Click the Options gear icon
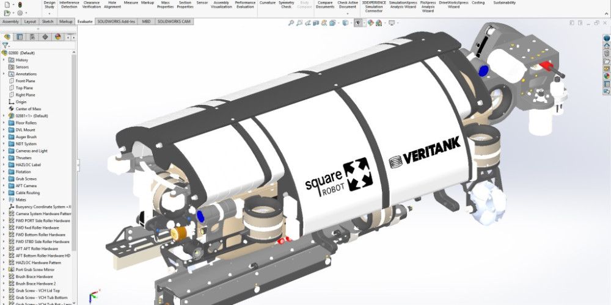The height and width of the screenshot is (305, 611). point(20,13)
